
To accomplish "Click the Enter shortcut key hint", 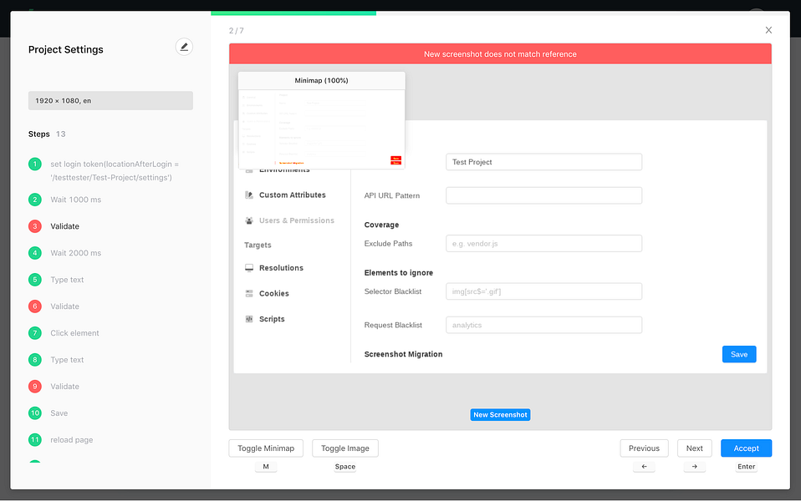I will (x=747, y=466).
